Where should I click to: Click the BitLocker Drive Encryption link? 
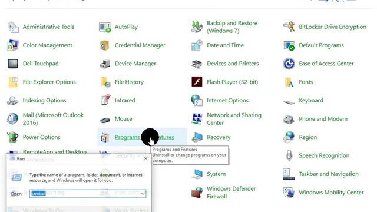332,27
